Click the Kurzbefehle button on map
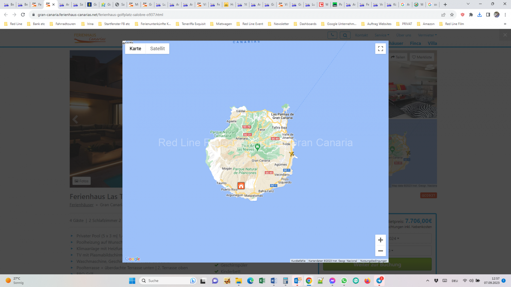This screenshot has height=287, width=511. tap(298, 261)
